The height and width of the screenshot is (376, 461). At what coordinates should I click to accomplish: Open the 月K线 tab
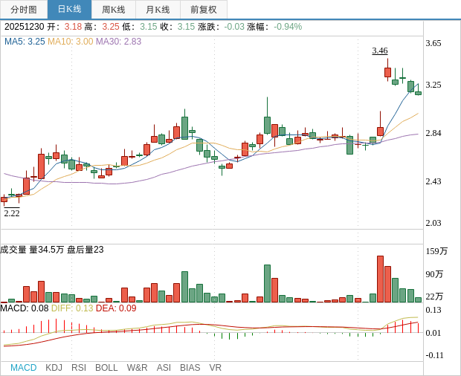coord(158,10)
